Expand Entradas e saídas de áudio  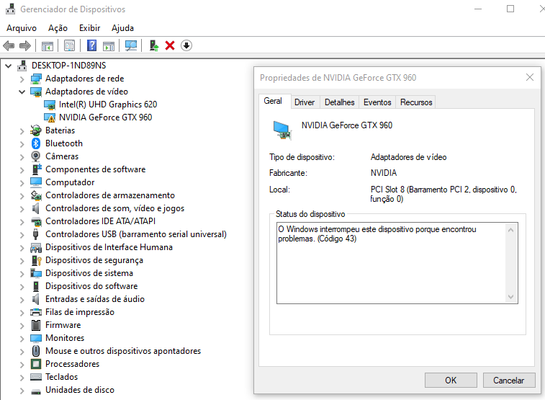[x=22, y=300]
